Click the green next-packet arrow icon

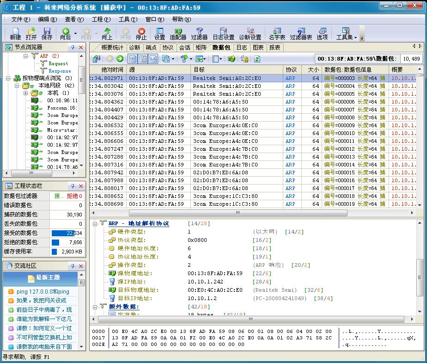coord(120,59)
